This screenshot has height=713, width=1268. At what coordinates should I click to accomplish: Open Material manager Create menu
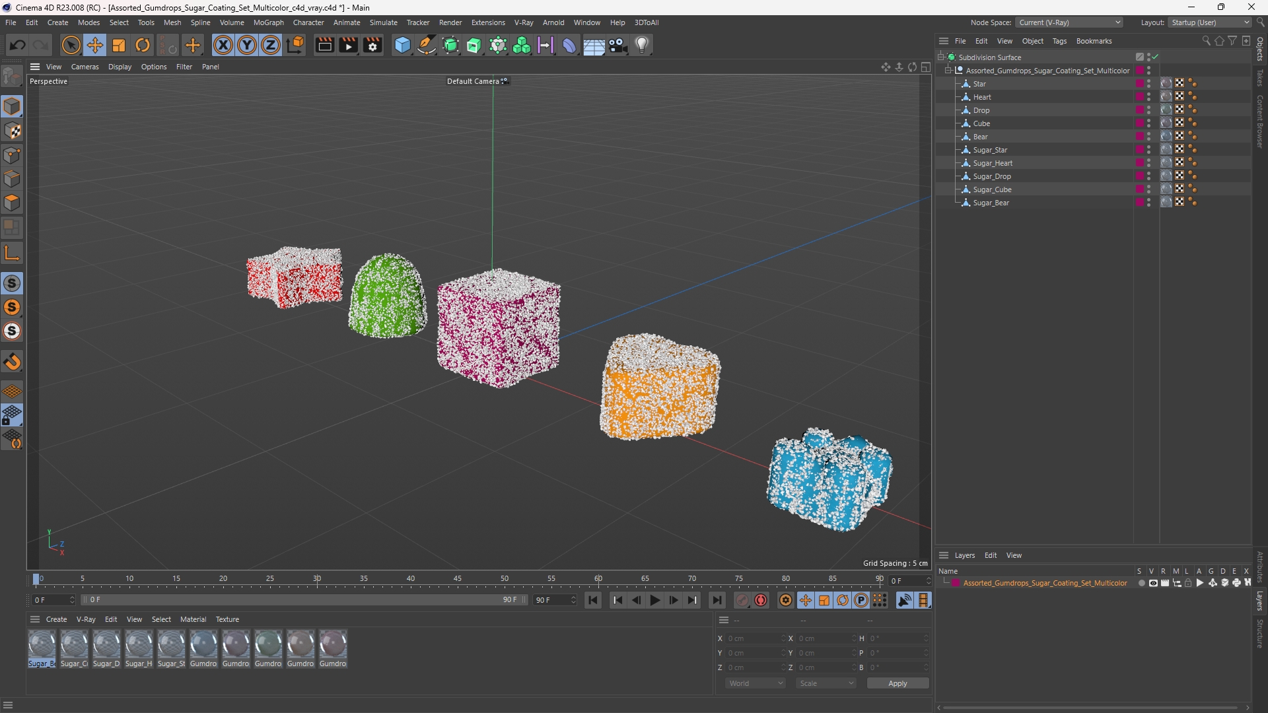click(56, 619)
